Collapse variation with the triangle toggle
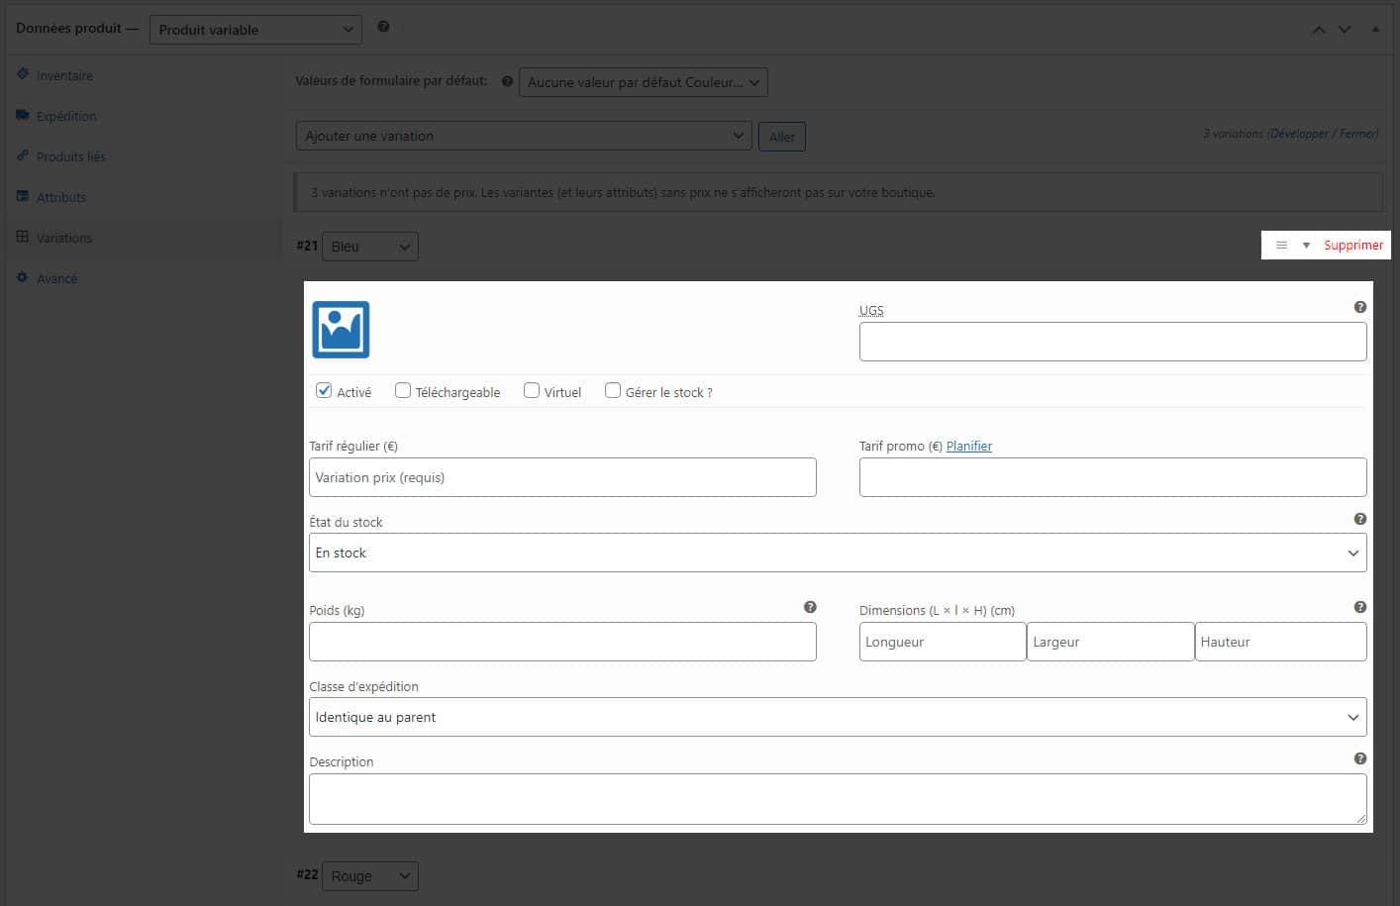 1306,246
